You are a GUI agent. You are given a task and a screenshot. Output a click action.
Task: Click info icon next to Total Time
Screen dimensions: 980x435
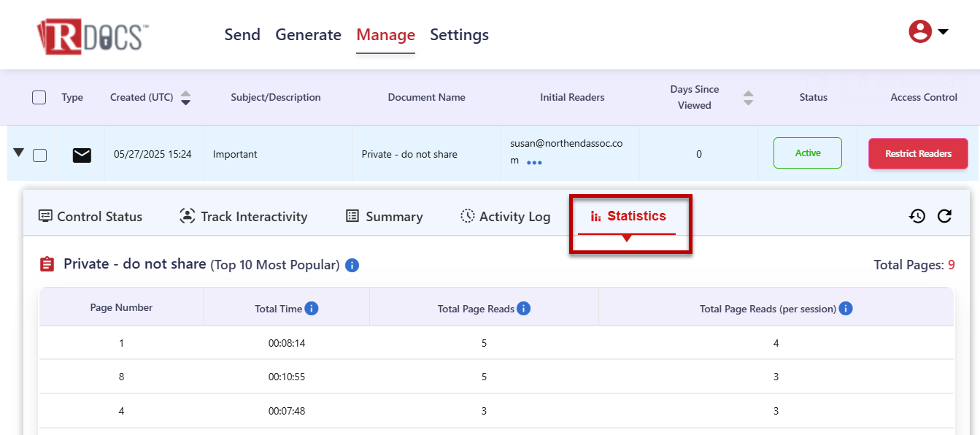(x=312, y=309)
